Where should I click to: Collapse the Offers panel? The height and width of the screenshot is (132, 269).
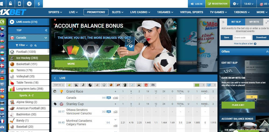pyautogui.click(x=267, y=51)
